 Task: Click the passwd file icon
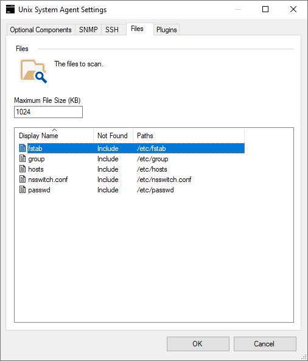tap(23, 189)
